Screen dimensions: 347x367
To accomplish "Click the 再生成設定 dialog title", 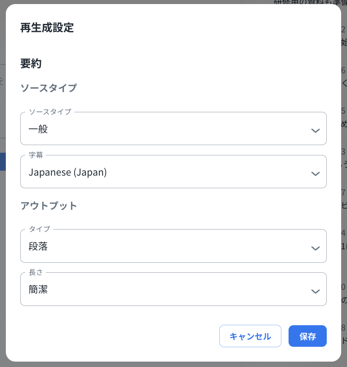I will (x=47, y=28).
